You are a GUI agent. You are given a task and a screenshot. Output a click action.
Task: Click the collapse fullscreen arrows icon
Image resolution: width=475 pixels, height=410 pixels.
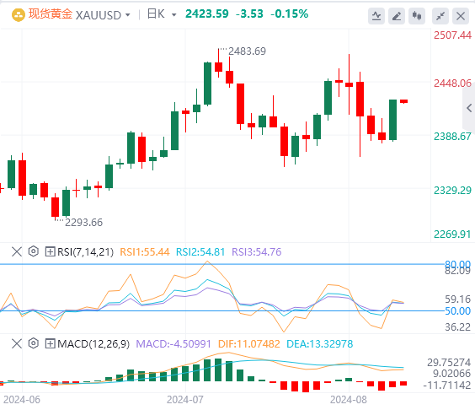(440, 16)
